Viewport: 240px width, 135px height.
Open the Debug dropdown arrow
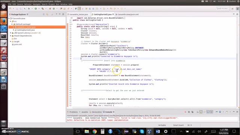point(32,9)
